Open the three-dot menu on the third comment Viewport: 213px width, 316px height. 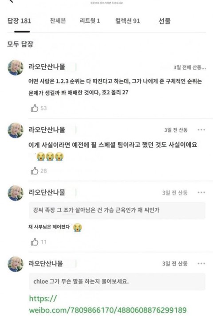pos(201,192)
